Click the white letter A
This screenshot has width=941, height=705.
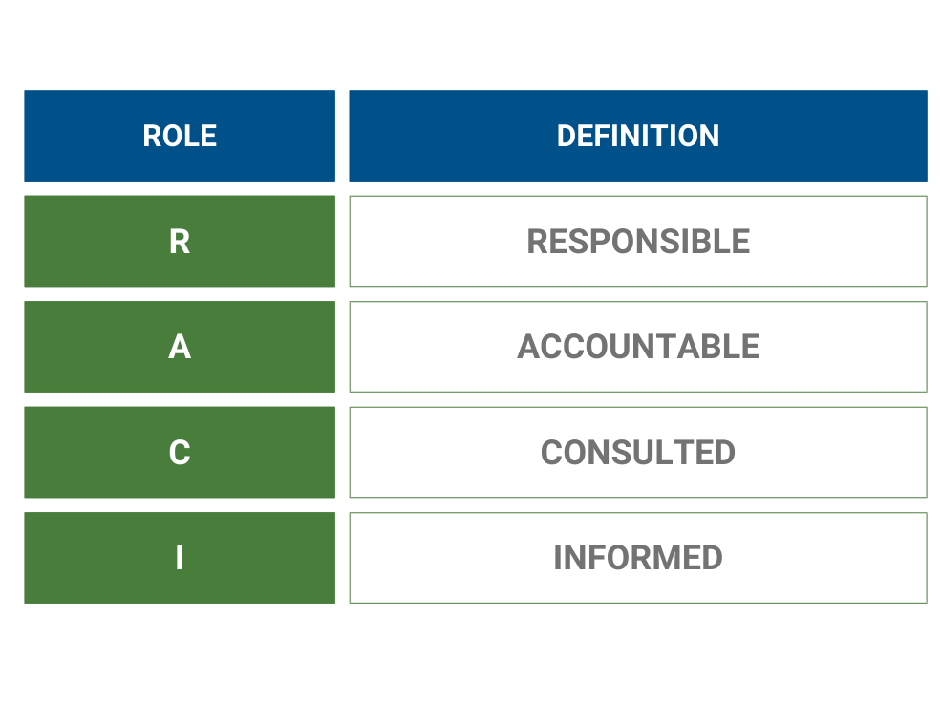click(180, 347)
